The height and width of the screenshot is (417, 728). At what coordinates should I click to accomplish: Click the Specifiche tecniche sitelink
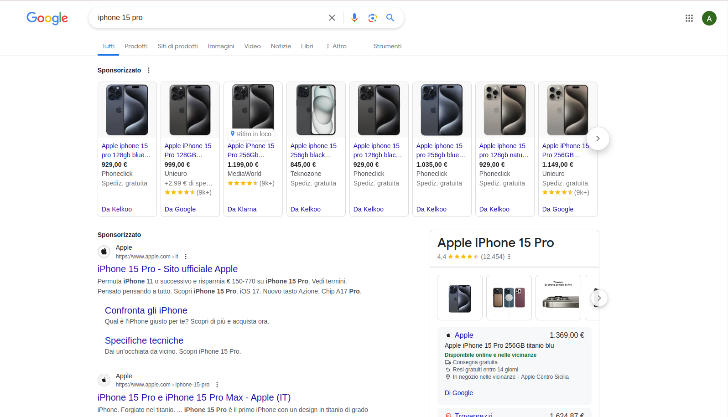144,340
